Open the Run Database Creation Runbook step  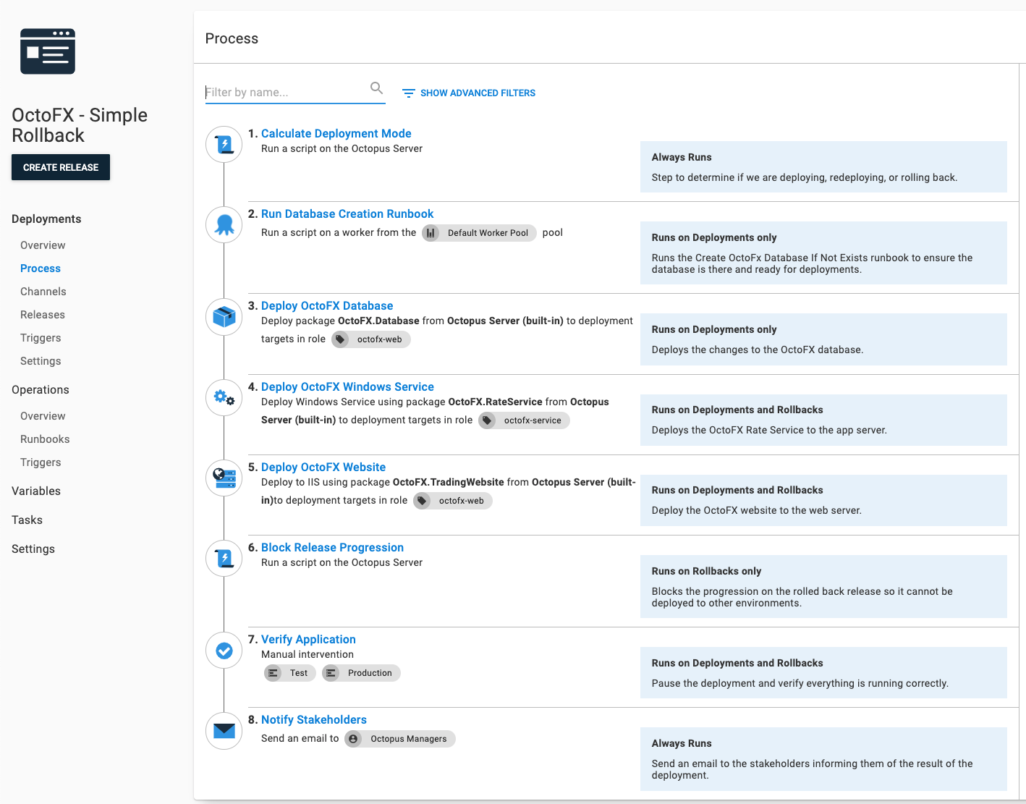coord(347,213)
